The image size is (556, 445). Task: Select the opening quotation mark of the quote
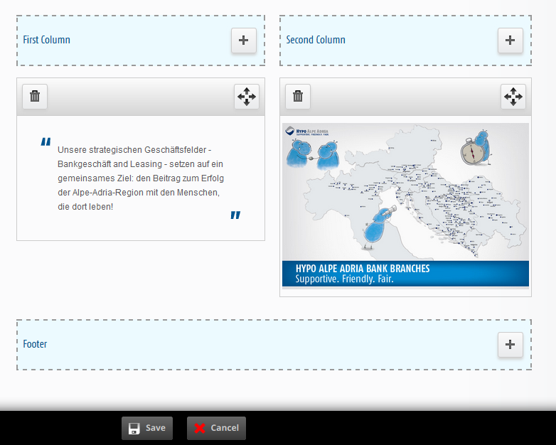pyautogui.click(x=46, y=141)
